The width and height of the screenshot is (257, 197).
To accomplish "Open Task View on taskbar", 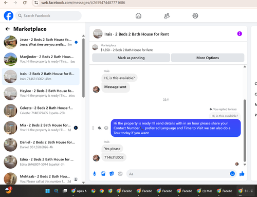I will coord(65,191).
